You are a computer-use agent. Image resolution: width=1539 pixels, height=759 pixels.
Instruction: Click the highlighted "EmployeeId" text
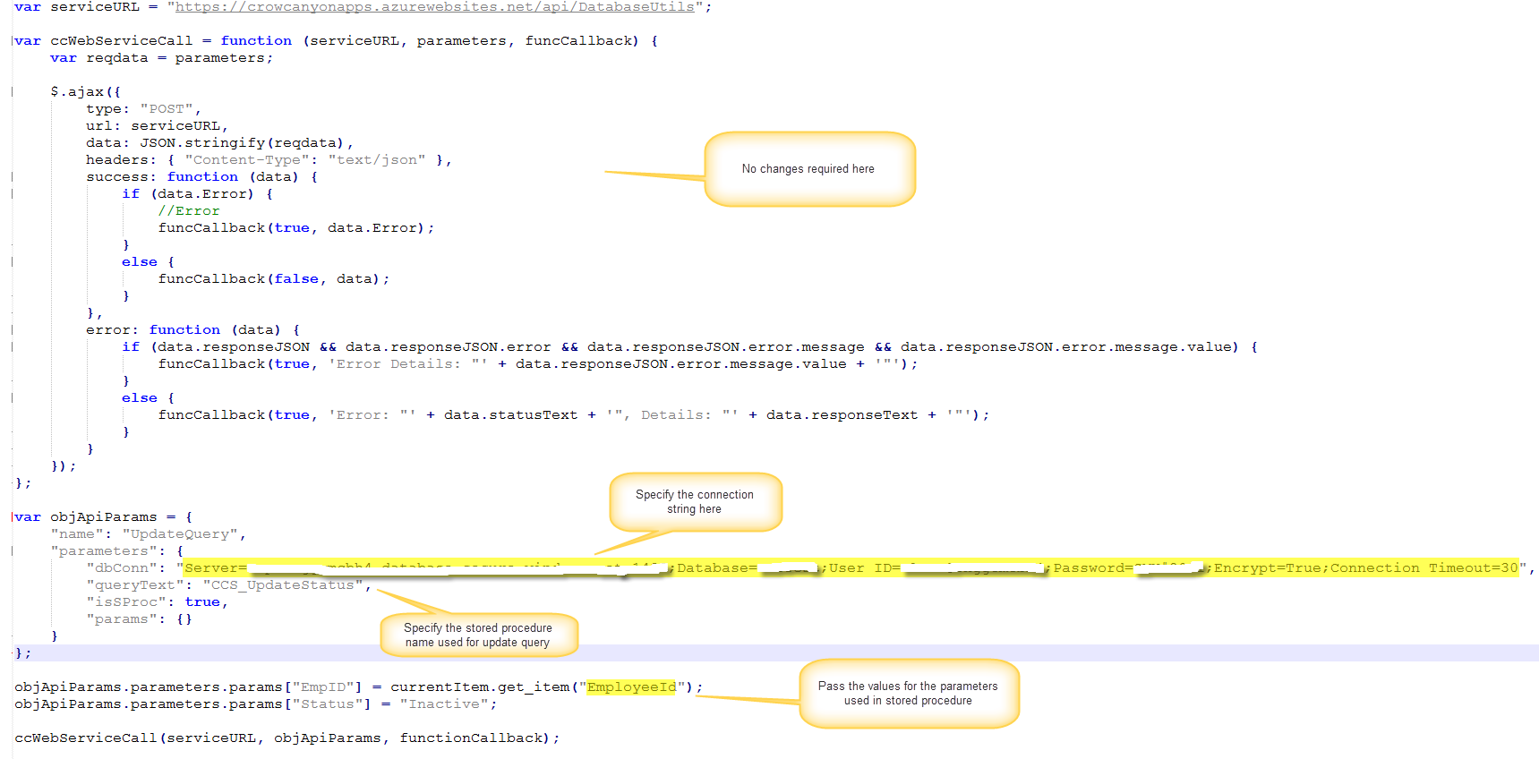tap(631, 687)
